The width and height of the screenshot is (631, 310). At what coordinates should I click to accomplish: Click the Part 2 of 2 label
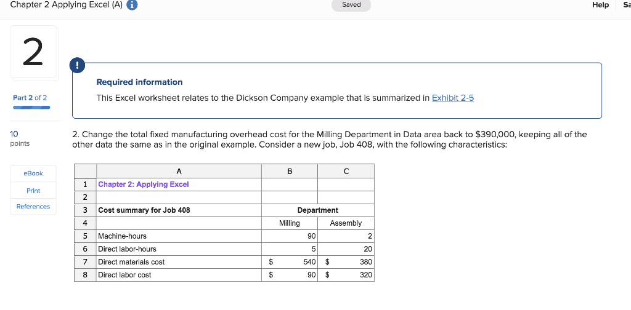(30, 98)
